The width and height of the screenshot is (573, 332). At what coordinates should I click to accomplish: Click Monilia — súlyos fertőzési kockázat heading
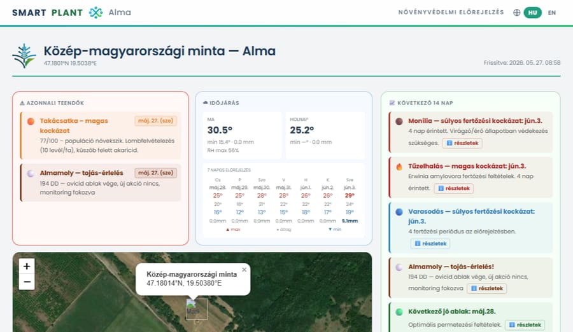[475, 121]
